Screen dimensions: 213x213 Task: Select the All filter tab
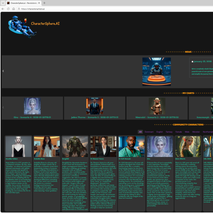(140, 132)
